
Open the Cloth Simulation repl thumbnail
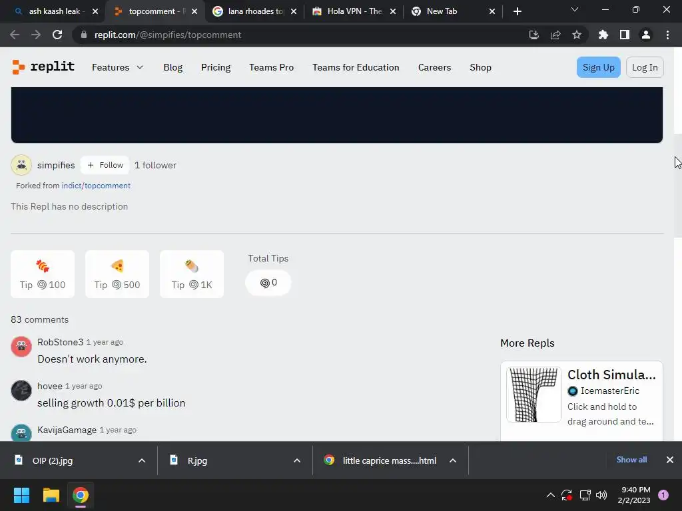(x=534, y=395)
